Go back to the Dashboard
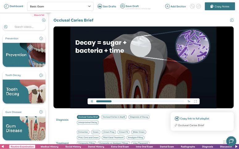 click(13, 6)
